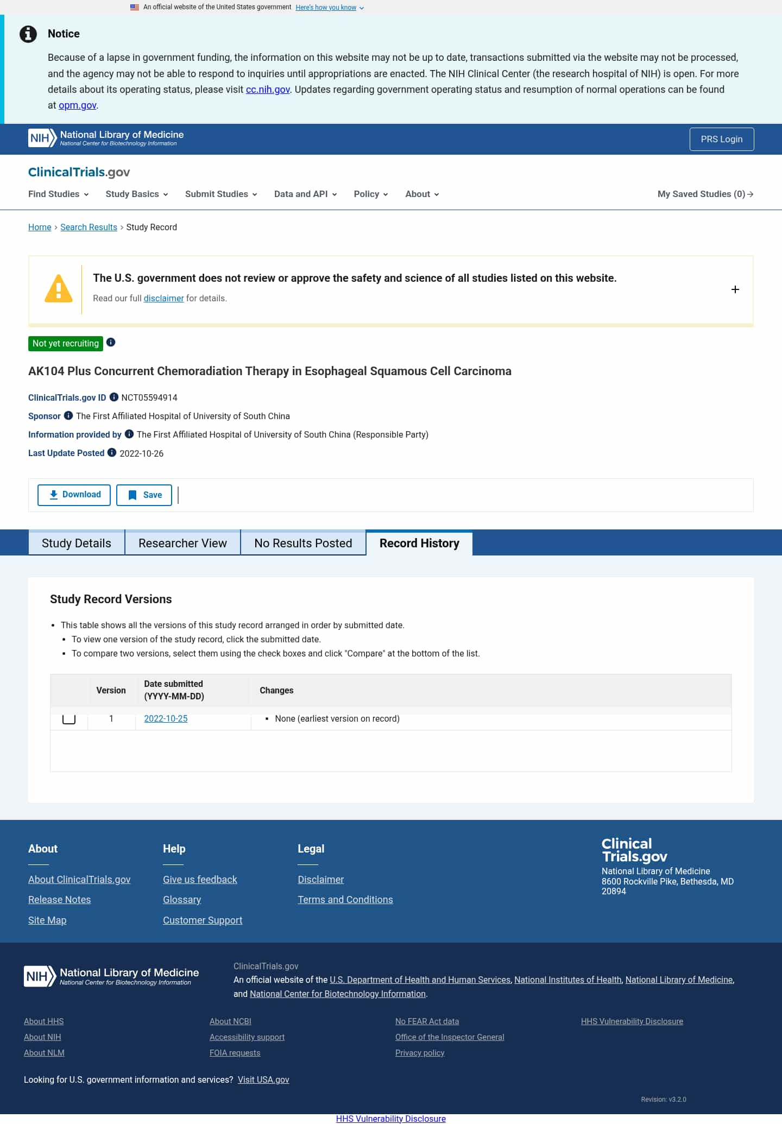Screen dimensions: 782x1124
Task: Open the Study Basics dropdown menu
Action: (x=137, y=194)
